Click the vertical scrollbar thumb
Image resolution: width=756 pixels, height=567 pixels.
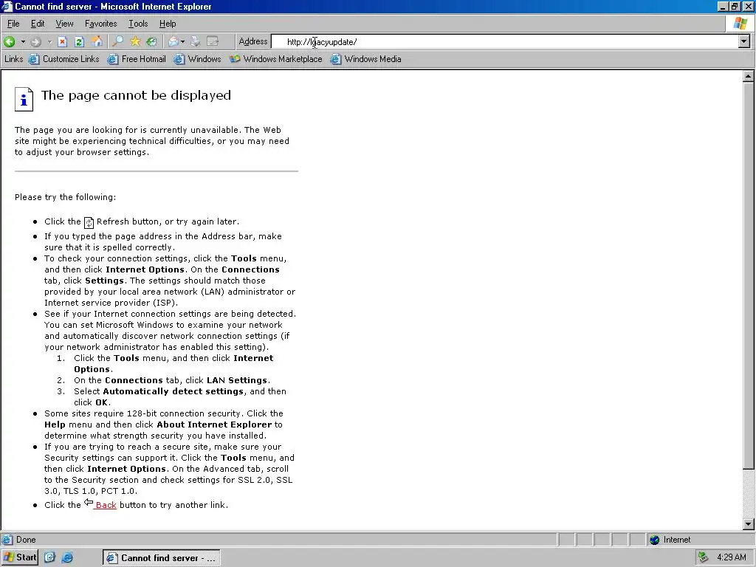point(749,275)
